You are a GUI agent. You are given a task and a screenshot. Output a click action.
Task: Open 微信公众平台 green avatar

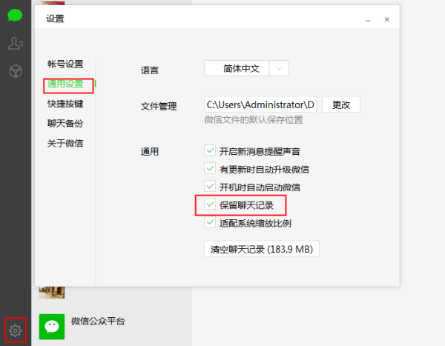(x=52, y=327)
